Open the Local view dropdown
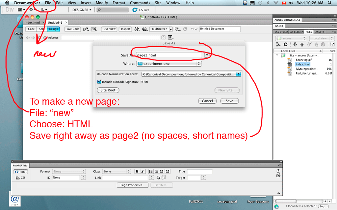 coord(322,38)
